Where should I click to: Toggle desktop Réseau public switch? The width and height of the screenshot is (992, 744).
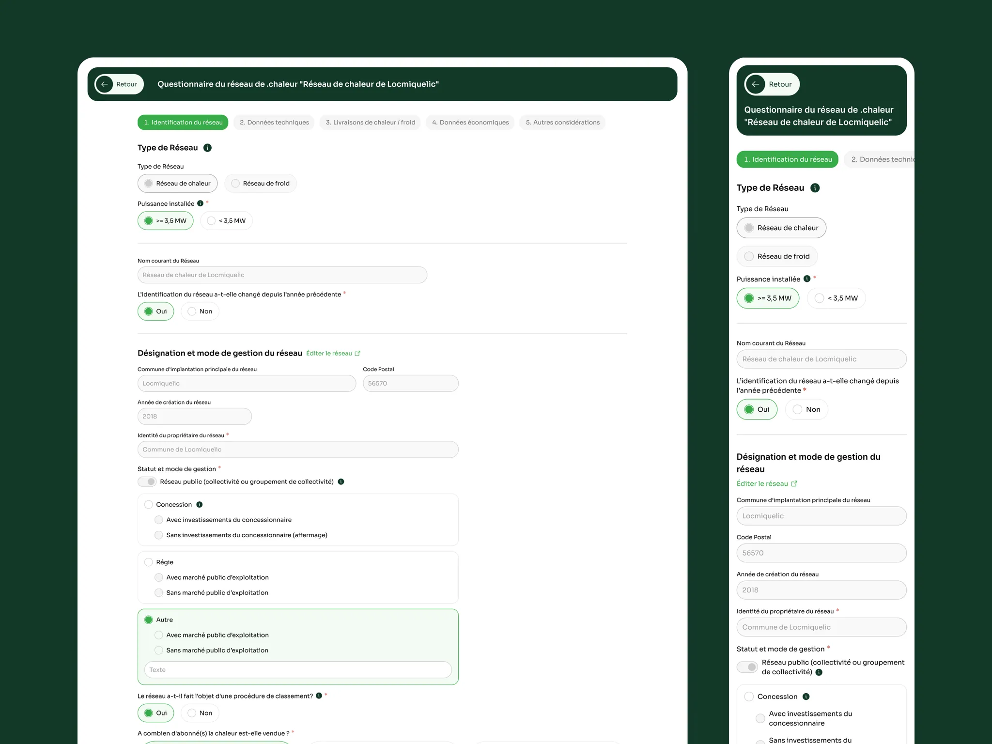tap(147, 481)
